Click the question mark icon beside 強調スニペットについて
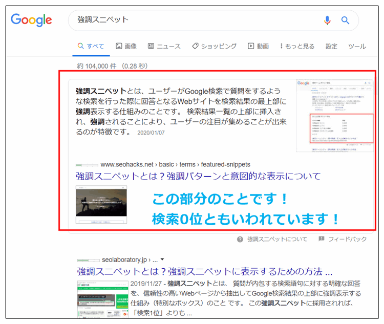 pyautogui.click(x=240, y=239)
